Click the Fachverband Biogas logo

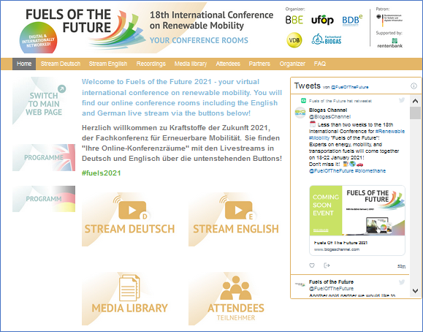pyautogui.click(x=327, y=39)
